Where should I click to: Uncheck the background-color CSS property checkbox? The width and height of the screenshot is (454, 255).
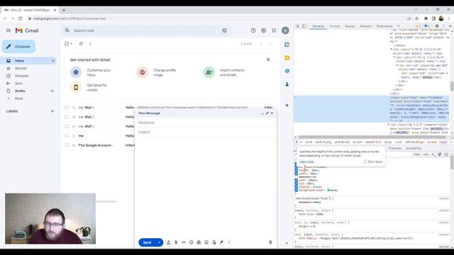click(297, 191)
